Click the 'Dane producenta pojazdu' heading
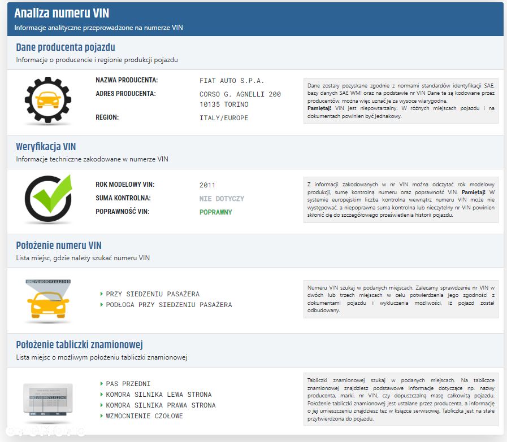Viewport: 507px width, 442px height. 66,47
